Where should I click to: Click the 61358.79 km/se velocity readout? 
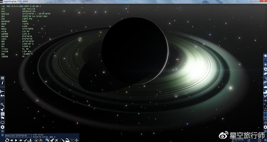(x=40, y=137)
